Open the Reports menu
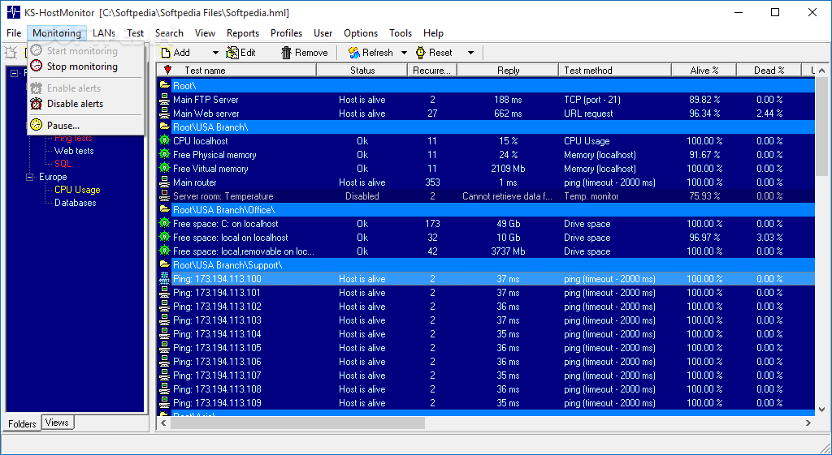The image size is (832, 455). pyautogui.click(x=243, y=32)
